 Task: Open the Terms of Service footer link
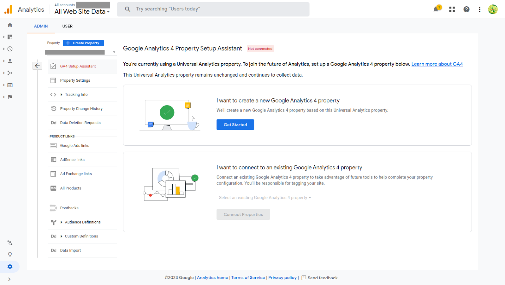point(248,278)
